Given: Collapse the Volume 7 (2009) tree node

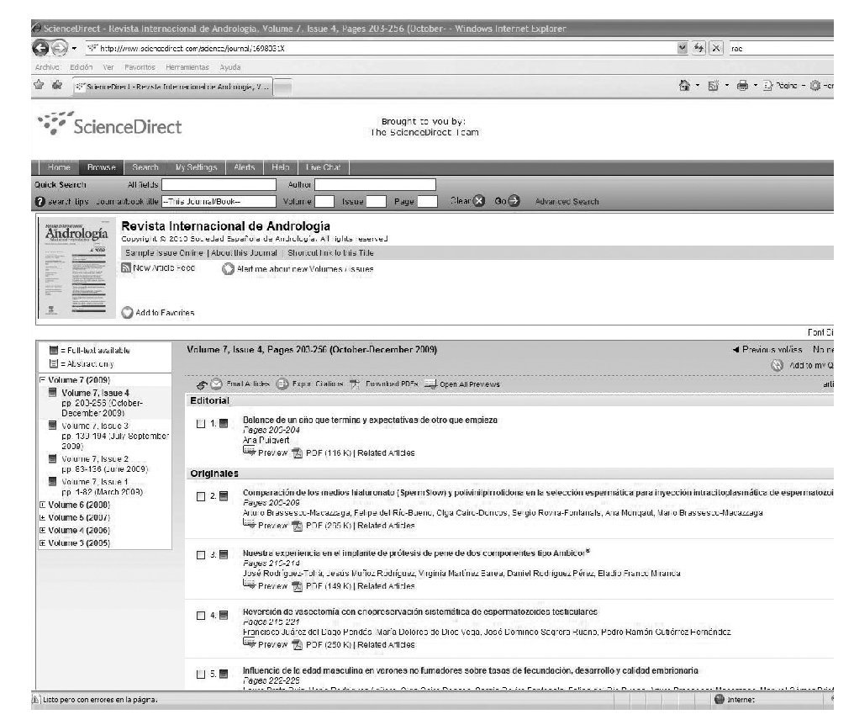Looking at the screenshot, I should [x=43, y=380].
